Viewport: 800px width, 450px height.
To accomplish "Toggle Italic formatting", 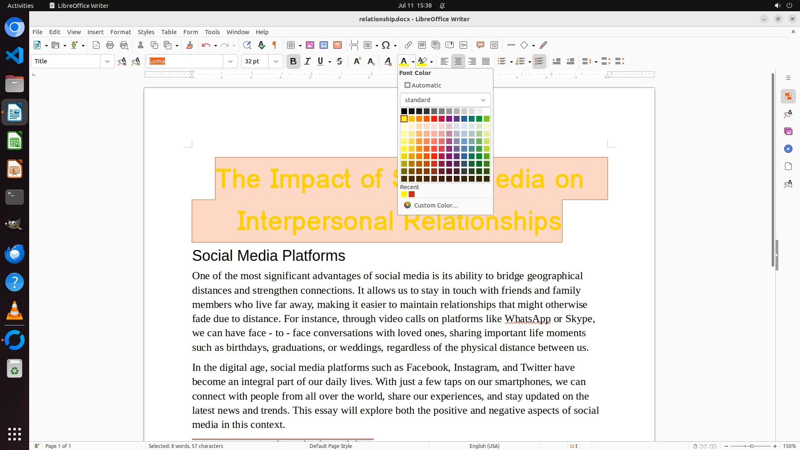I will [307, 61].
